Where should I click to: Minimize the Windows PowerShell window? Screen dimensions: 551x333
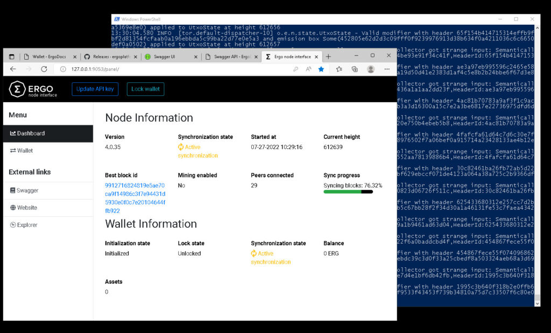point(500,19)
